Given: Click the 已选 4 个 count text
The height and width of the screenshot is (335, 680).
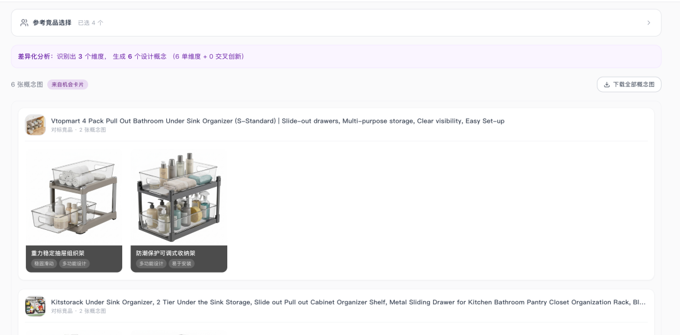Looking at the screenshot, I should point(91,23).
